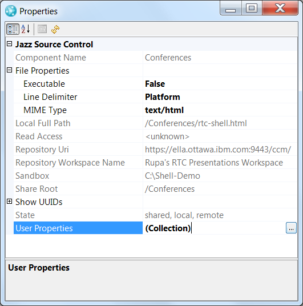Click the Jazz Source Control heading

point(54,45)
